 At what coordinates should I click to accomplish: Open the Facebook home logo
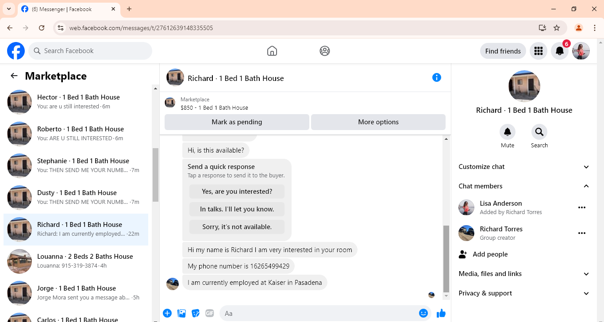click(x=16, y=51)
